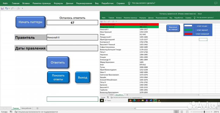The image size is (220, 113).
Task: Click the lightbulb Tell Me icon
Action: [x=129, y=3]
